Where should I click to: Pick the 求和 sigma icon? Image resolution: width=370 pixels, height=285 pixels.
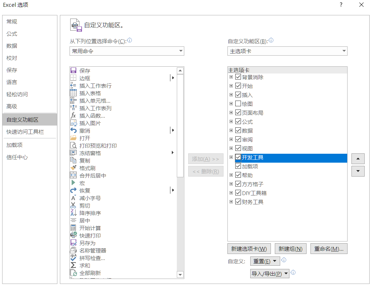tap(73, 265)
